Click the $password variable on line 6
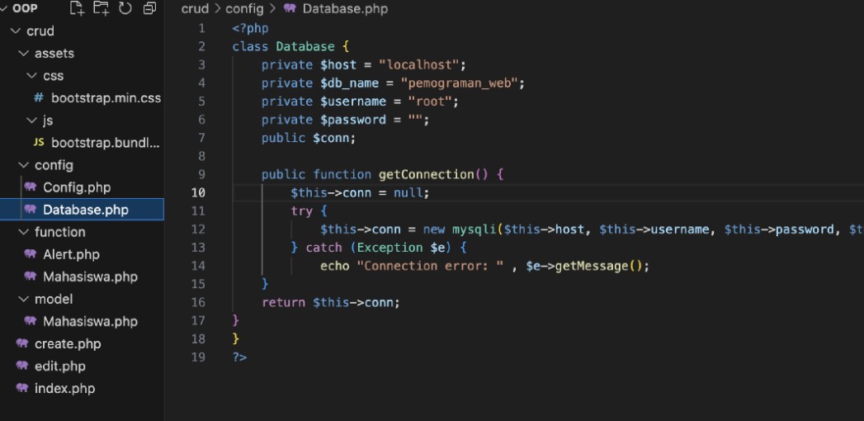Image resolution: width=864 pixels, height=421 pixels. [353, 120]
